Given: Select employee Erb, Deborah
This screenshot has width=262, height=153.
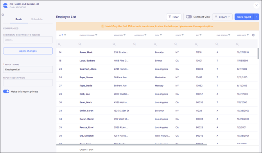Looking at the screenshot, I should [86, 136].
